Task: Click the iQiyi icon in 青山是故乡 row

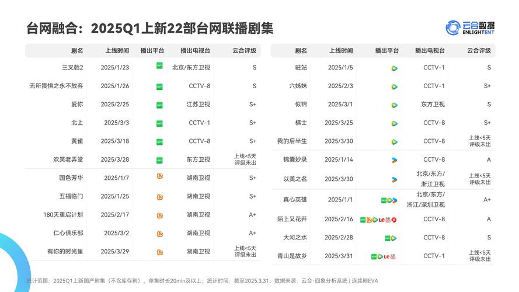Action: (374, 256)
